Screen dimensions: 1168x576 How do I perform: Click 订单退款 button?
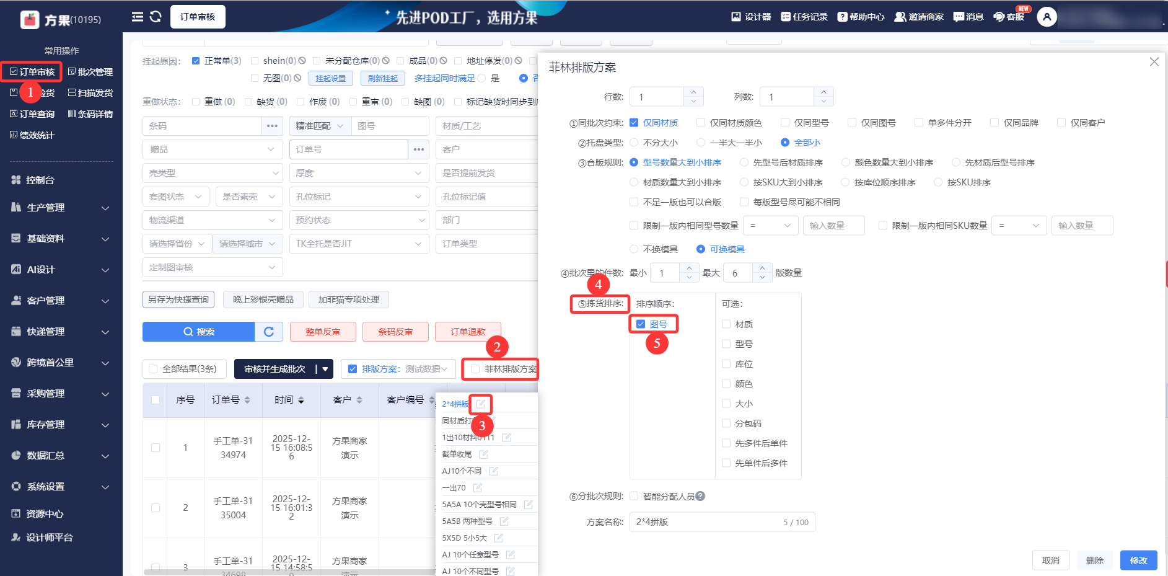coord(468,332)
